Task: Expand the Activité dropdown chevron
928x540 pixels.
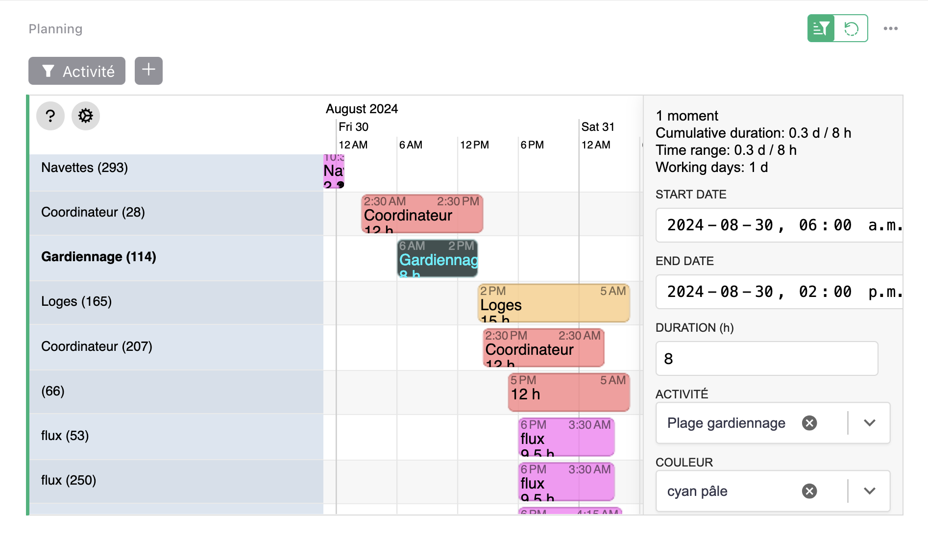Action: tap(870, 422)
